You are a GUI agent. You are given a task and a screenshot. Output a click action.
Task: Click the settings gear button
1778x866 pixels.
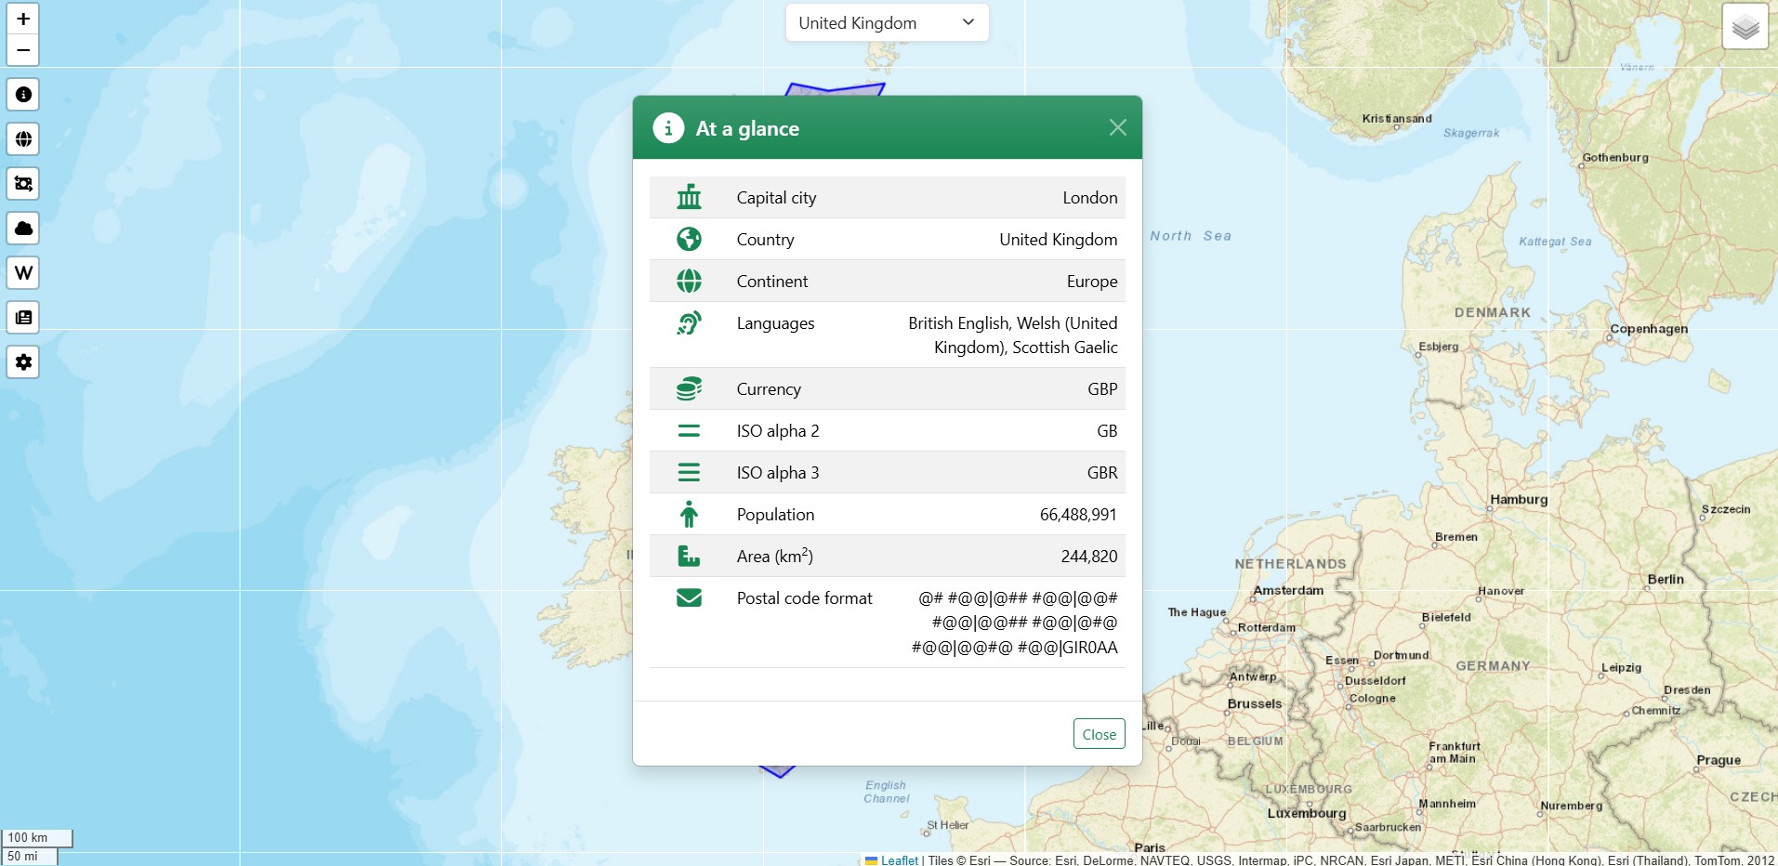(x=23, y=362)
